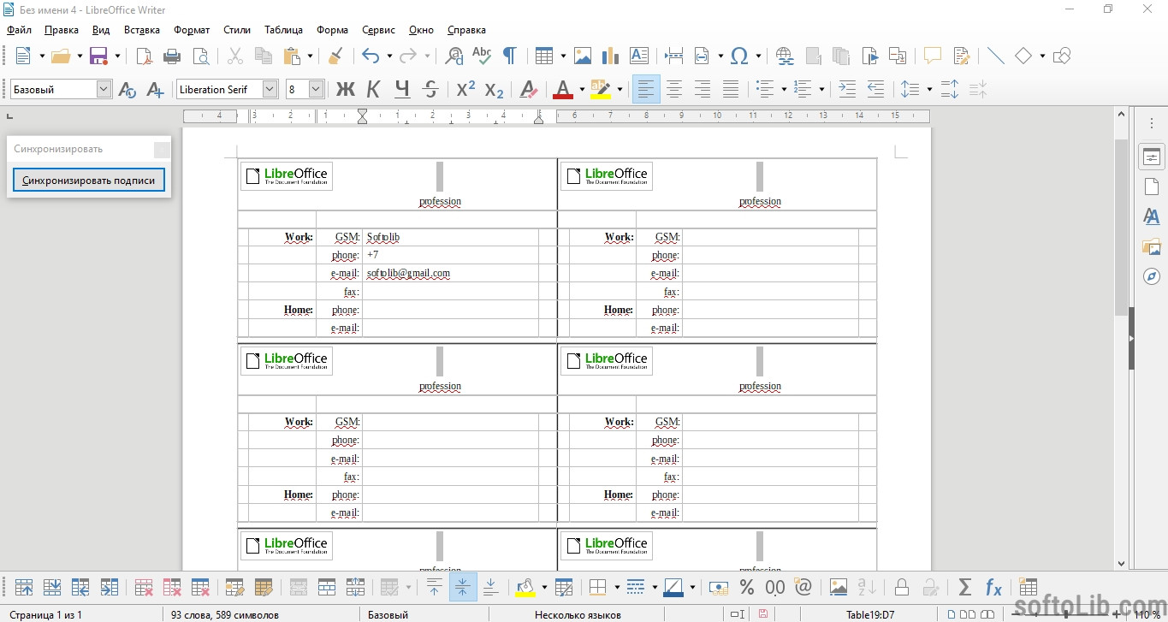Apply subscript formatting
Viewport: 1168px width, 622px height.
tap(494, 89)
